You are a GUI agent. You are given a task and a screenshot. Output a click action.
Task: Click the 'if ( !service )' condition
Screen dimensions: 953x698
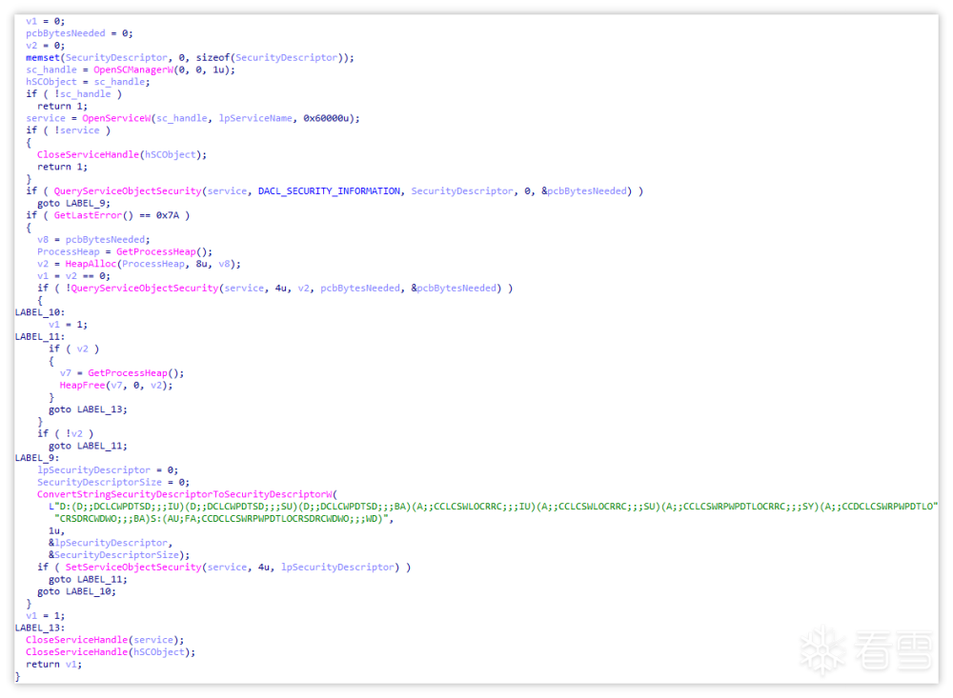[68, 130]
